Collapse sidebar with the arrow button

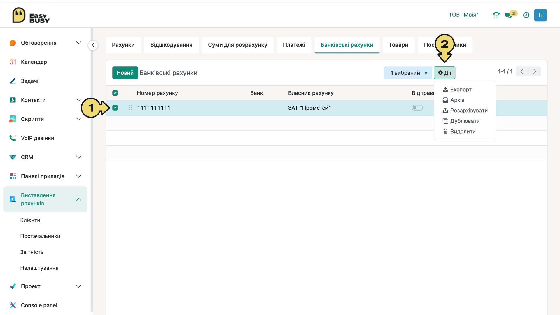click(x=93, y=45)
